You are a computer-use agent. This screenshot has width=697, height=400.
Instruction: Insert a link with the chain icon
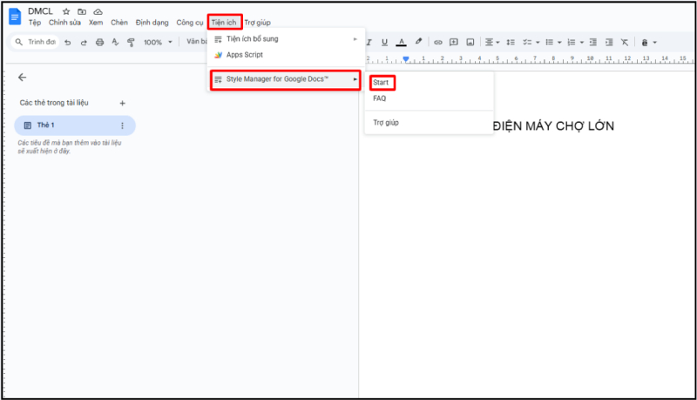pyautogui.click(x=438, y=42)
